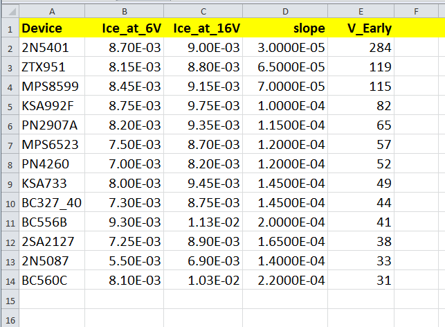Viewport: 445px width, 327px height.
Task: Select row 5 header
Action: (x=10, y=105)
